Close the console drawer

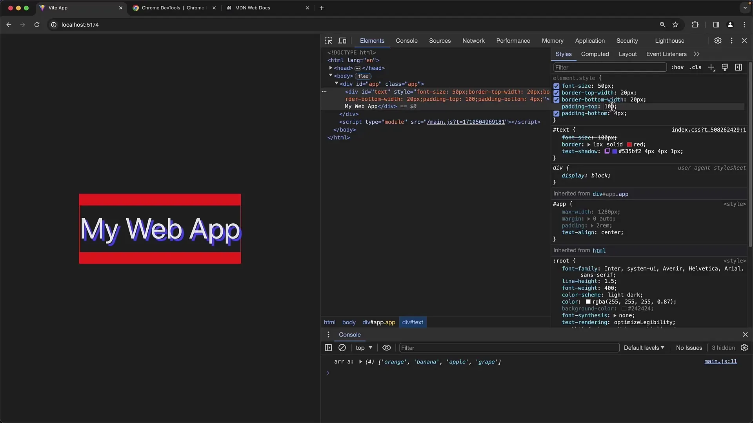[x=745, y=334]
